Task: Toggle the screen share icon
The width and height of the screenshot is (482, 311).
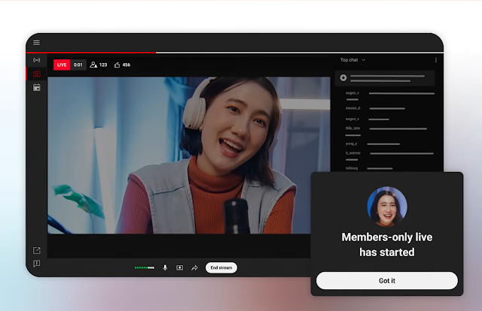Action: click(180, 267)
